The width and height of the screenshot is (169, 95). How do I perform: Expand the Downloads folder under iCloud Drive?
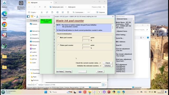click(29, 73)
